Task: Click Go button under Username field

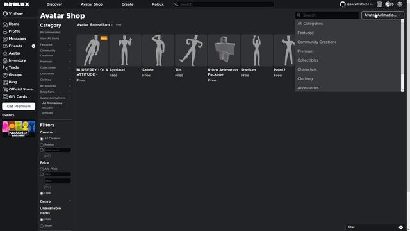Action: pos(47,157)
